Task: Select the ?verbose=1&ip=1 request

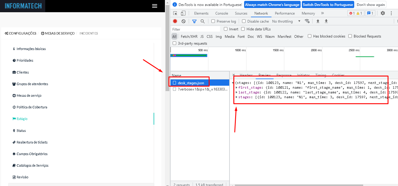Action: 200,89
